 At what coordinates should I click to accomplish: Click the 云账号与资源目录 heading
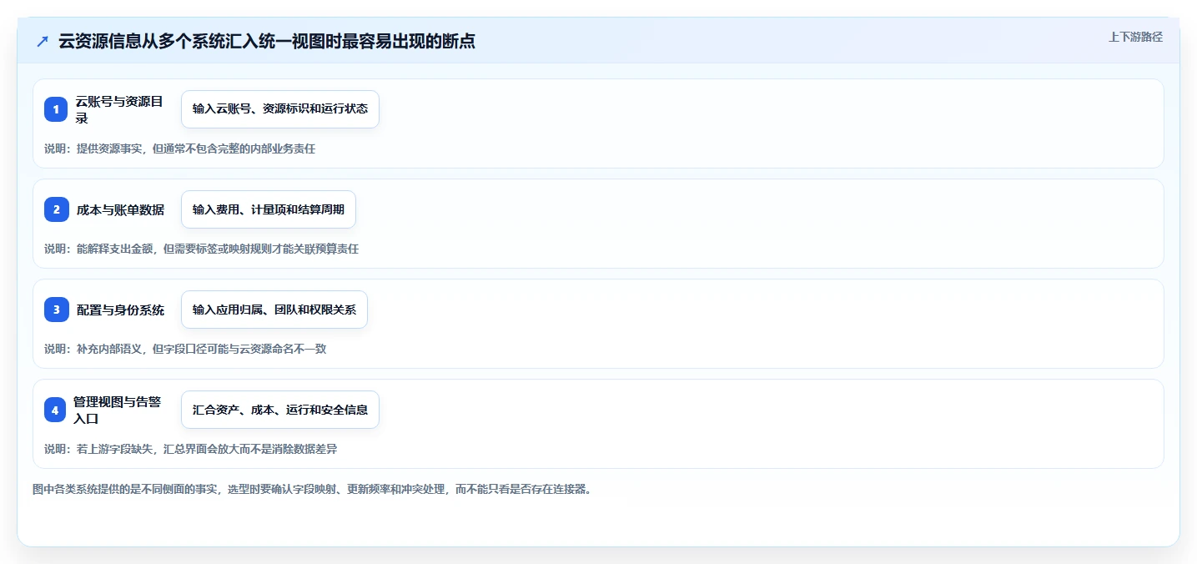tap(120, 109)
